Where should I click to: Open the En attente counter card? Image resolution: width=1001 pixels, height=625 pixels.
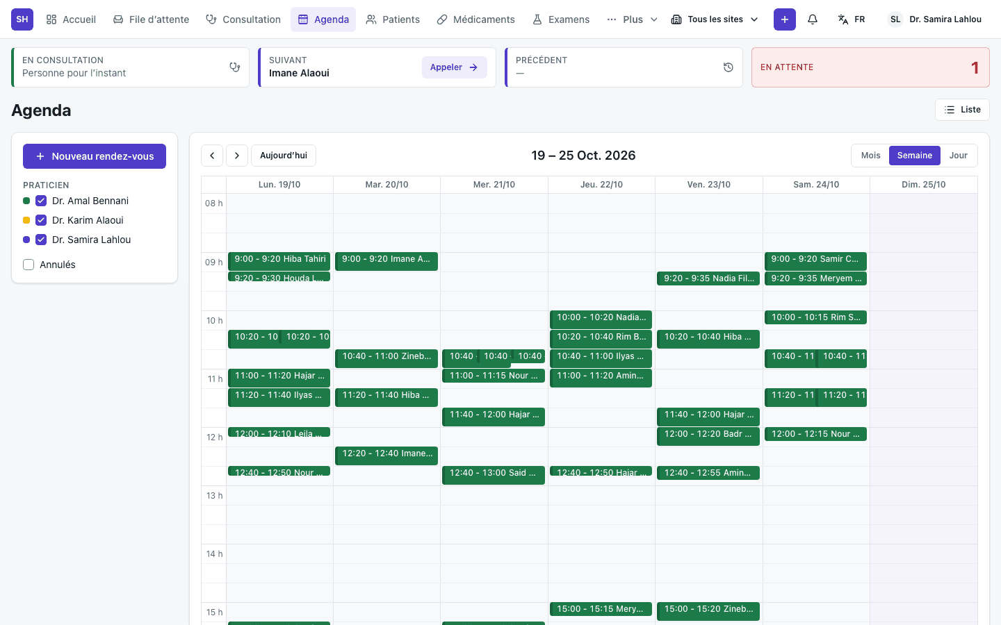tap(870, 67)
